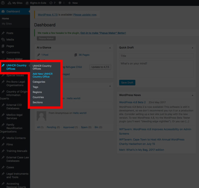The height and width of the screenshot is (188, 199).
Task: Open Regions in the flyout menu
Action: [x=37, y=92]
